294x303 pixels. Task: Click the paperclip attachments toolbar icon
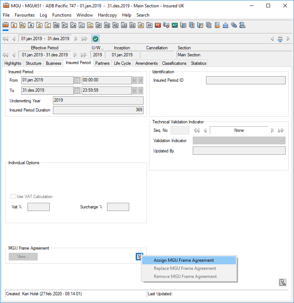click(x=234, y=25)
